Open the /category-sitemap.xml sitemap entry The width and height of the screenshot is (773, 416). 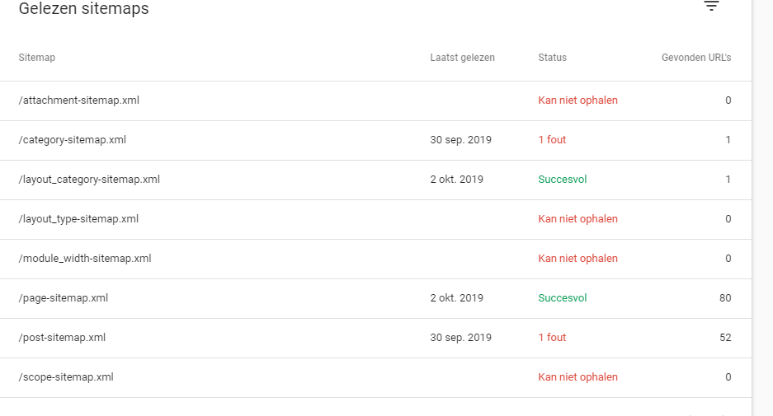[x=375, y=140]
